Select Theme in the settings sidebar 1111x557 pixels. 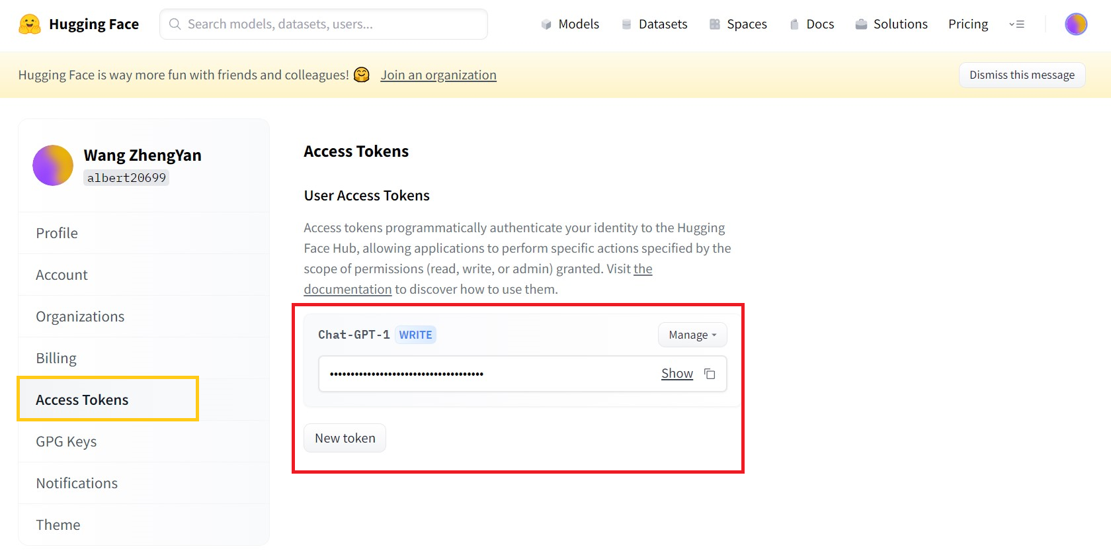click(144, 525)
